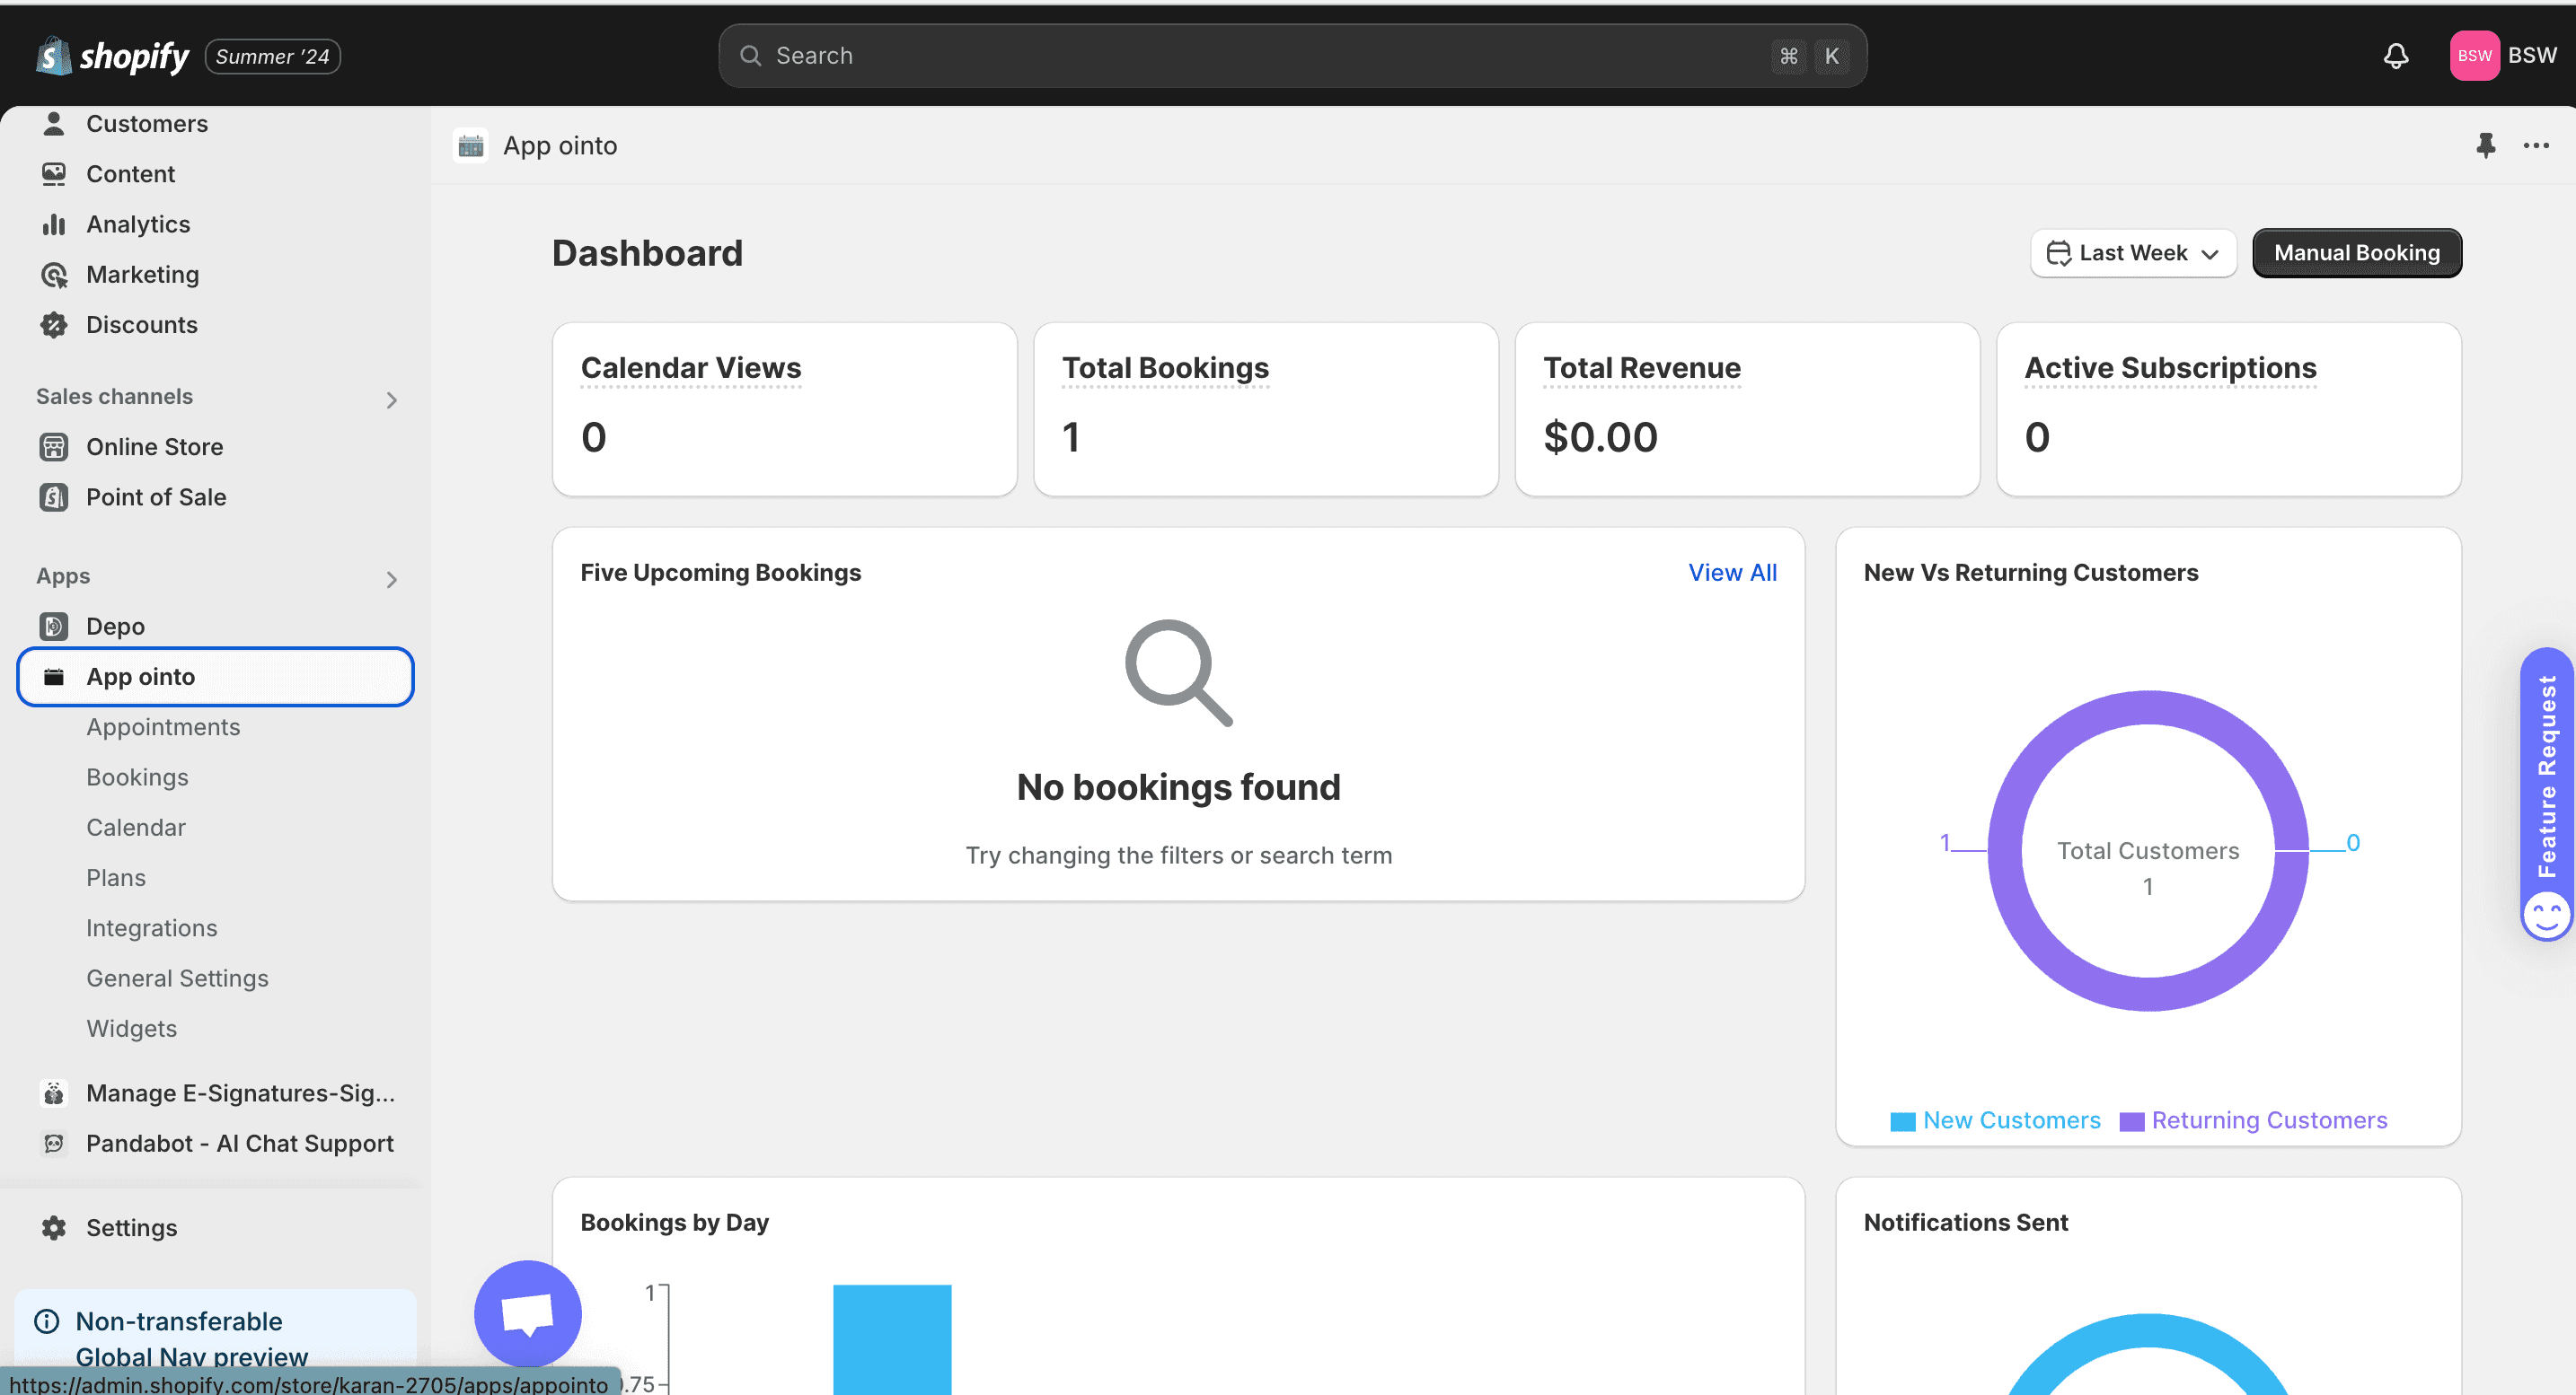2576x1395 pixels.
Task: Click the Summer '24 edition badge
Action: (272, 56)
